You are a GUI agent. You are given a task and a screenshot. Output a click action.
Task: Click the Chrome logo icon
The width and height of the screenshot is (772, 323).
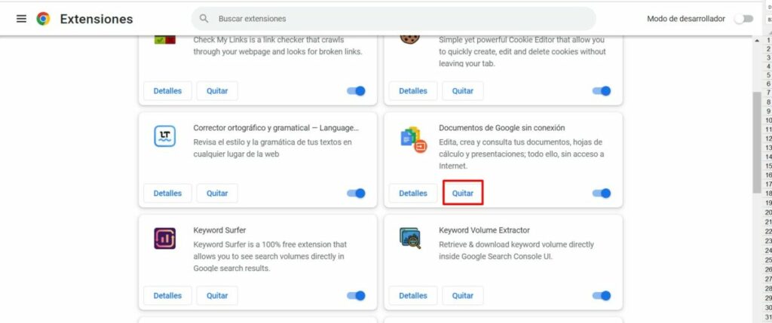[x=43, y=19]
